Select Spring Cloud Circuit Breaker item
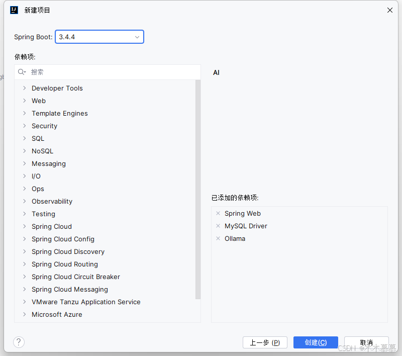 click(76, 277)
